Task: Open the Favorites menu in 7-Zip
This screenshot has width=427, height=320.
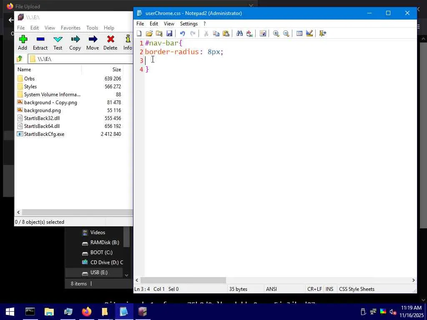Action: pos(70,28)
